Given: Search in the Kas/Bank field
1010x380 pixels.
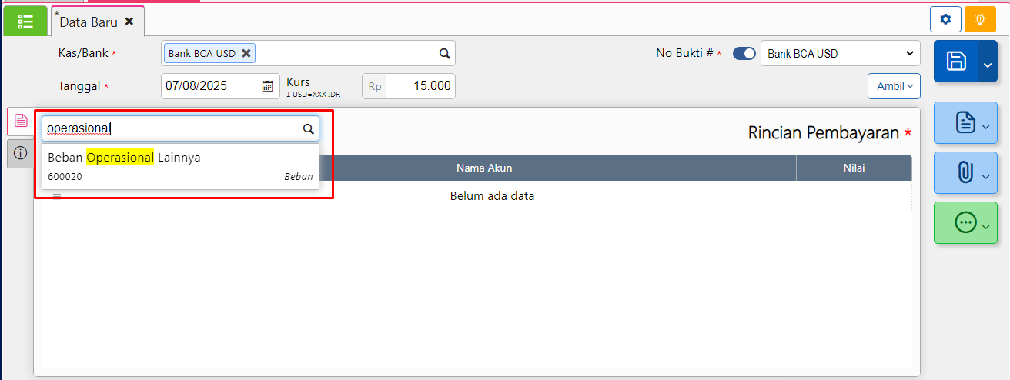Looking at the screenshot, I should (x=444, y=54).
